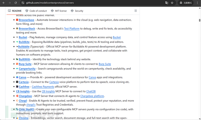
Task: Click the Burp Suite logo icon
Action: click(x=17, y=64)
